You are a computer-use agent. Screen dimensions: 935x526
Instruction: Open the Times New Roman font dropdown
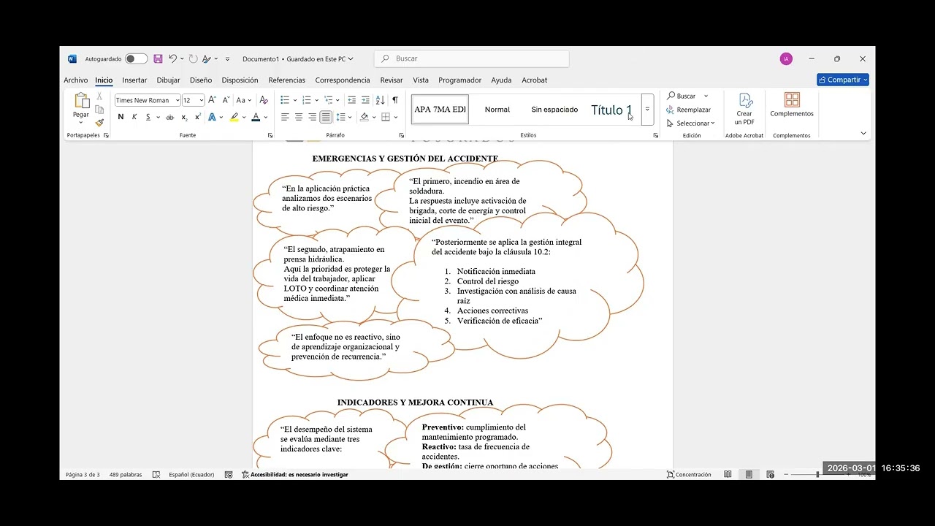pyautogui.click(x=178, y=100)
